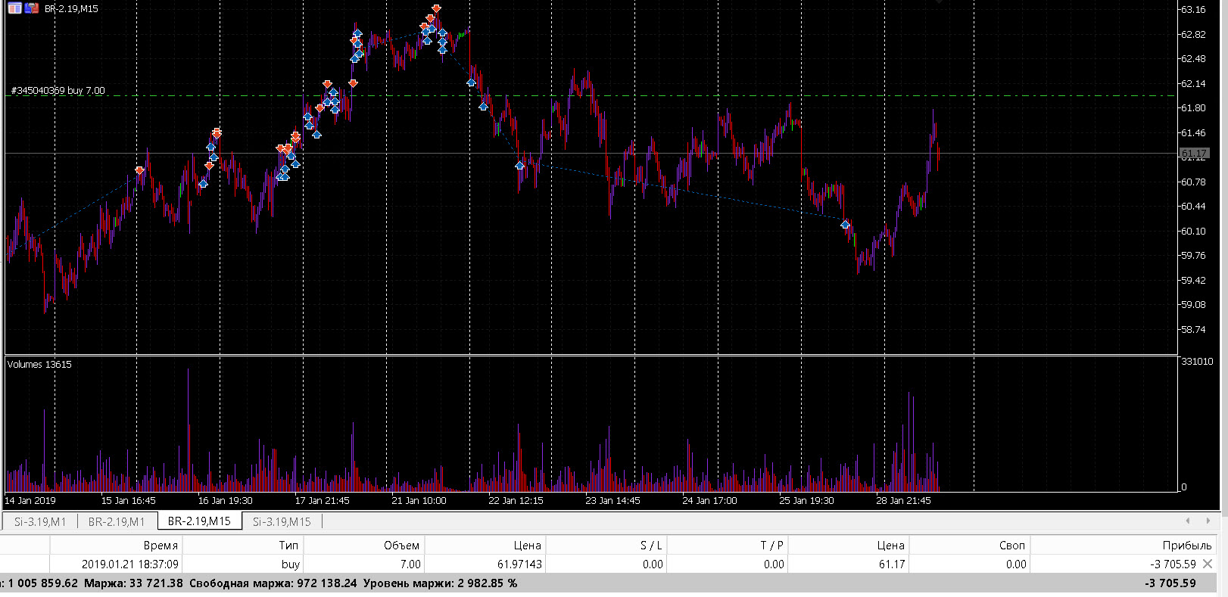Click the Тип column header
The height and width of the screenshot is (597, 1228).
tap(288, 545)
